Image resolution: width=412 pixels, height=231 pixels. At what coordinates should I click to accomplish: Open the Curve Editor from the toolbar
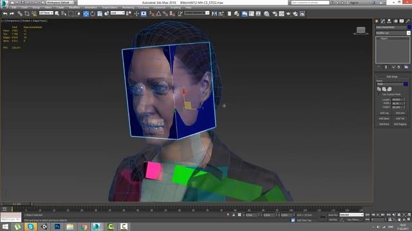point(252,13)
